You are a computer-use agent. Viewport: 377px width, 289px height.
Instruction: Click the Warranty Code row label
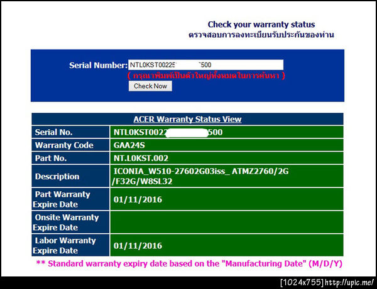[64, 145]
